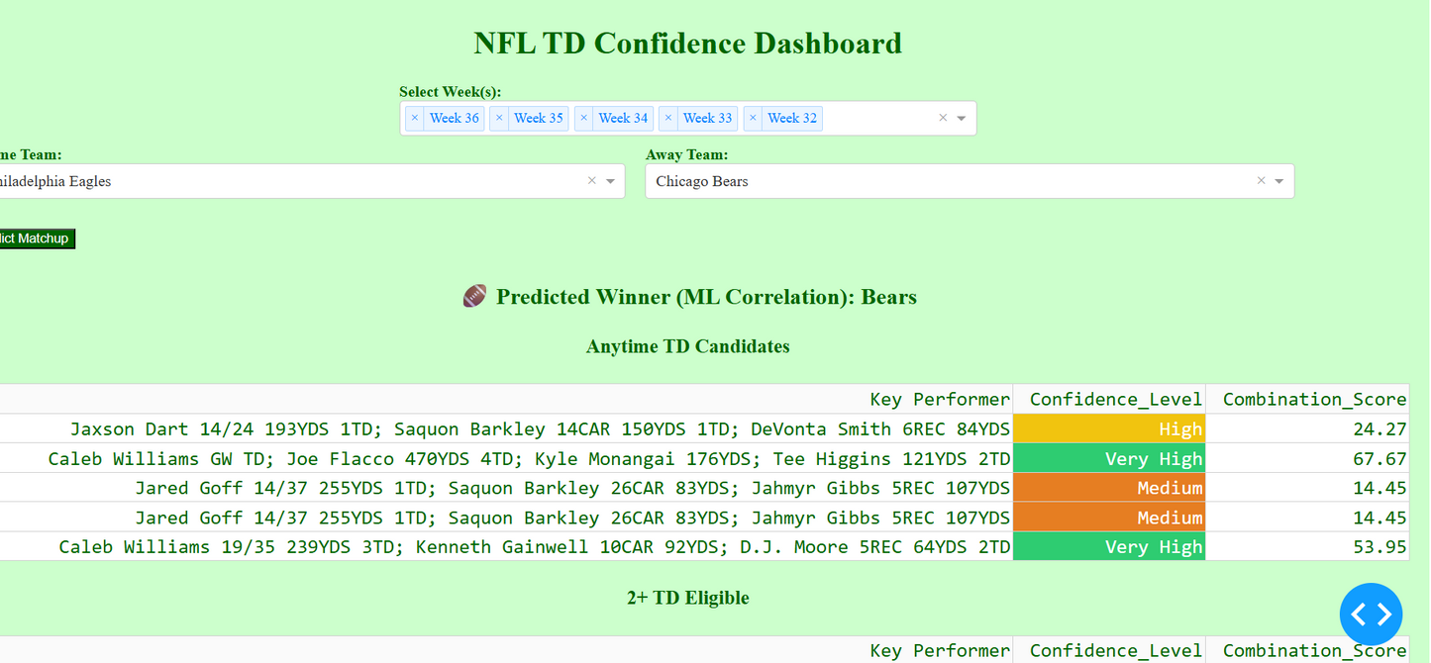The image size is (1431, 663).
Task: Click the football emoji beside Predicted Winner
Action: [474, 295]
